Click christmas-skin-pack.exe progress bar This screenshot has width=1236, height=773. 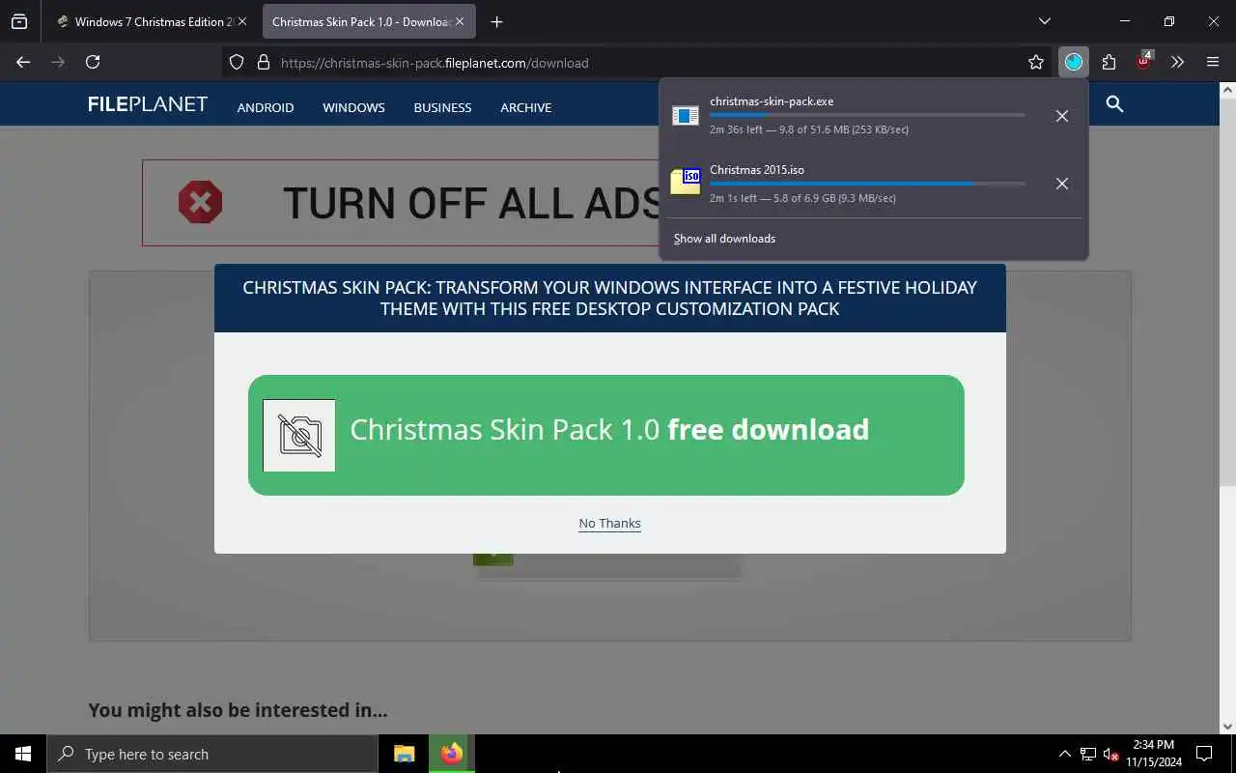pyautogui.click(x=867, y=115)
